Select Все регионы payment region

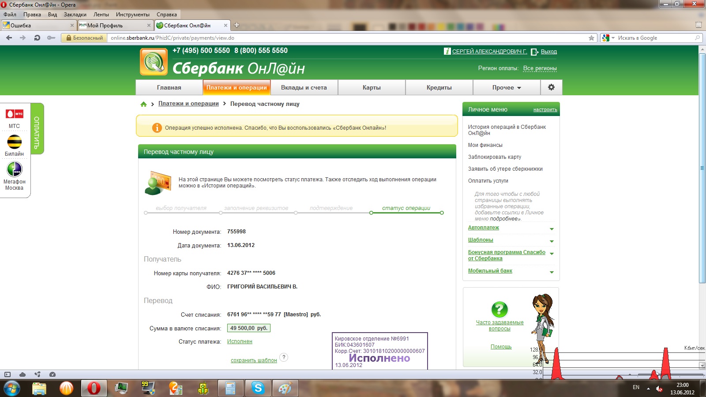pyautogui.click(x=540, y=68)
